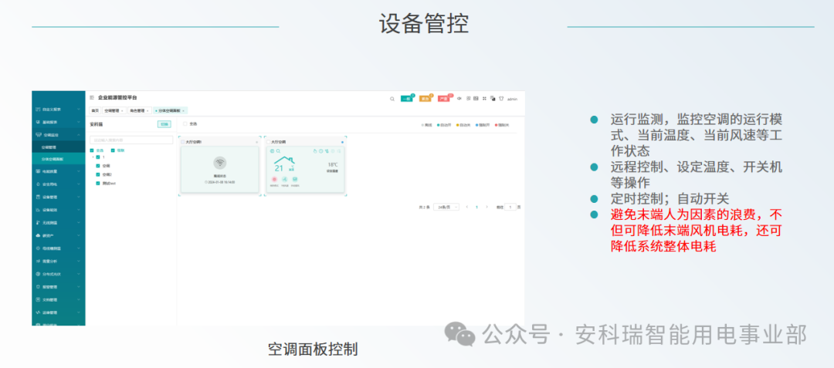The image size is (834, 368).
Task: Click the fan speed icon at the bottom of the 大厅空调 card
Action: point(284,180)
